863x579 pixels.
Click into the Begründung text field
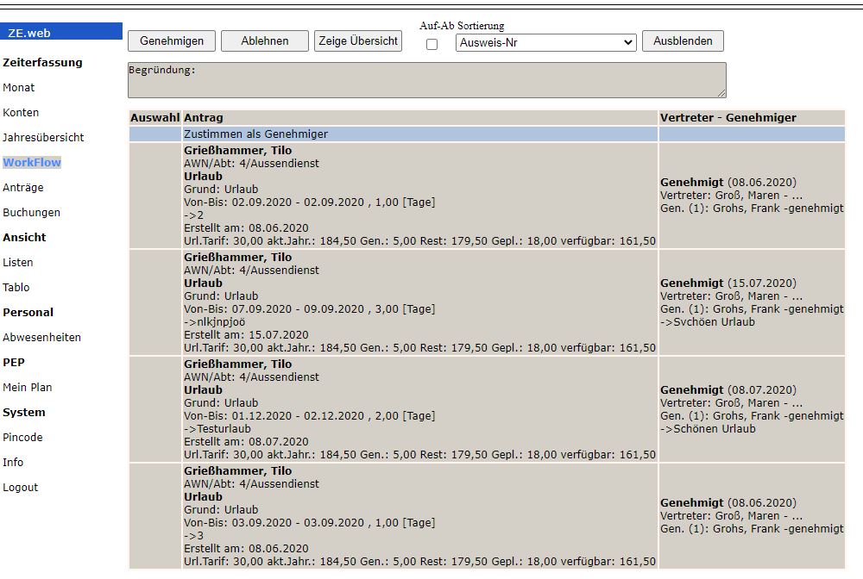pyautogui.click(x=426, y=79)
